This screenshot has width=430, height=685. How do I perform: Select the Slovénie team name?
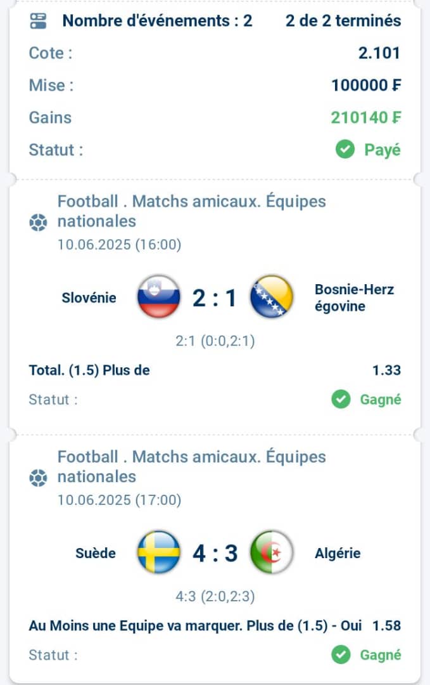point(89,298)
